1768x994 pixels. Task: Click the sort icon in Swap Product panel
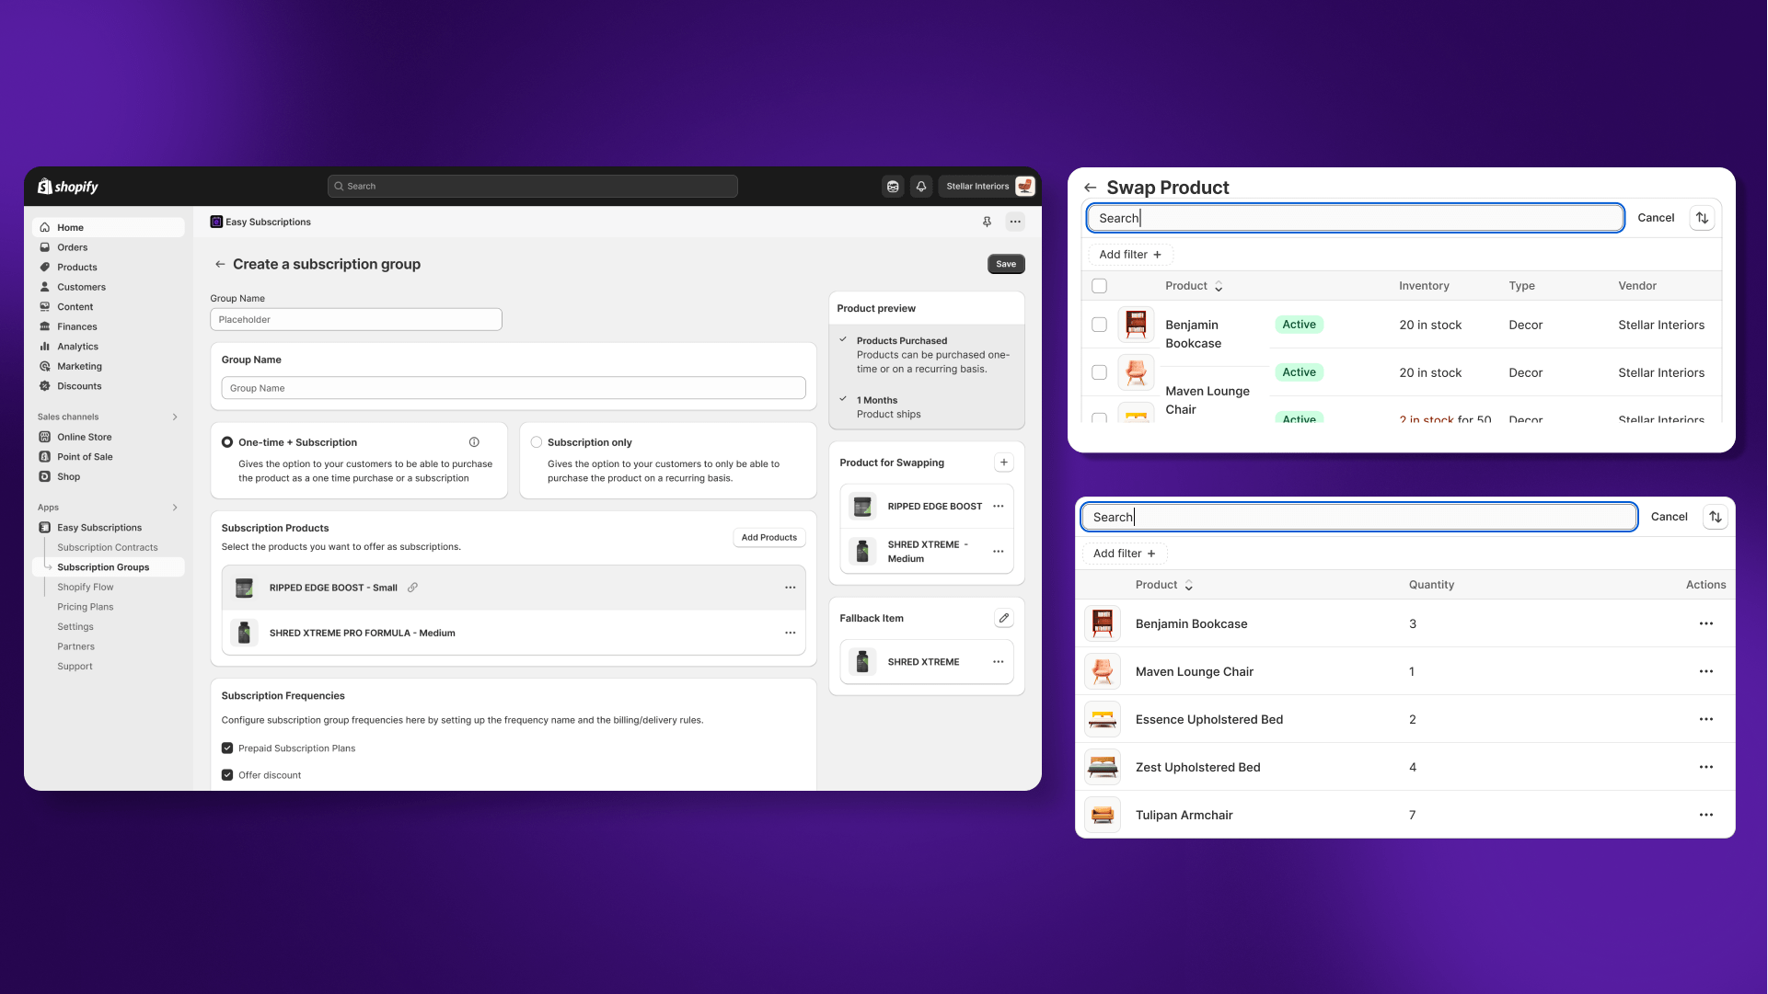click(x=1702, y=218)
